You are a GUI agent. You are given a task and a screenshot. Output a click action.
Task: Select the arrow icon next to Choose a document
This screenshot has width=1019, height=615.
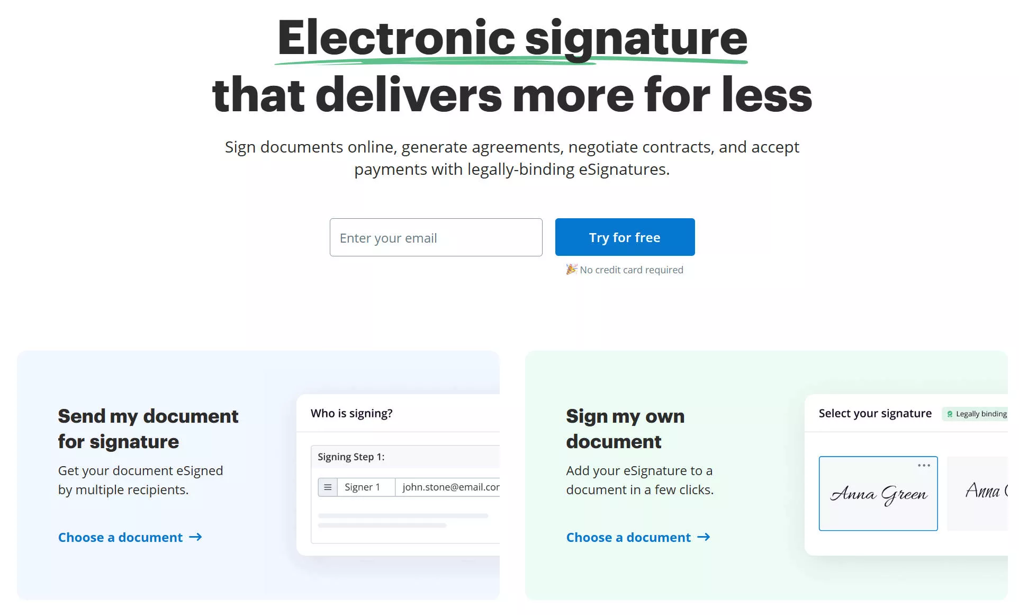point(197,536)
